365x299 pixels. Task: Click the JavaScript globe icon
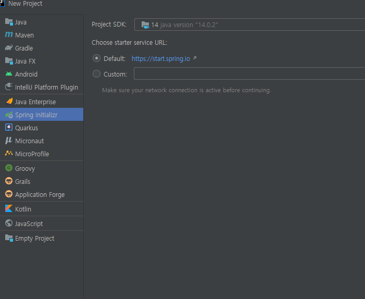click(9, 223)
